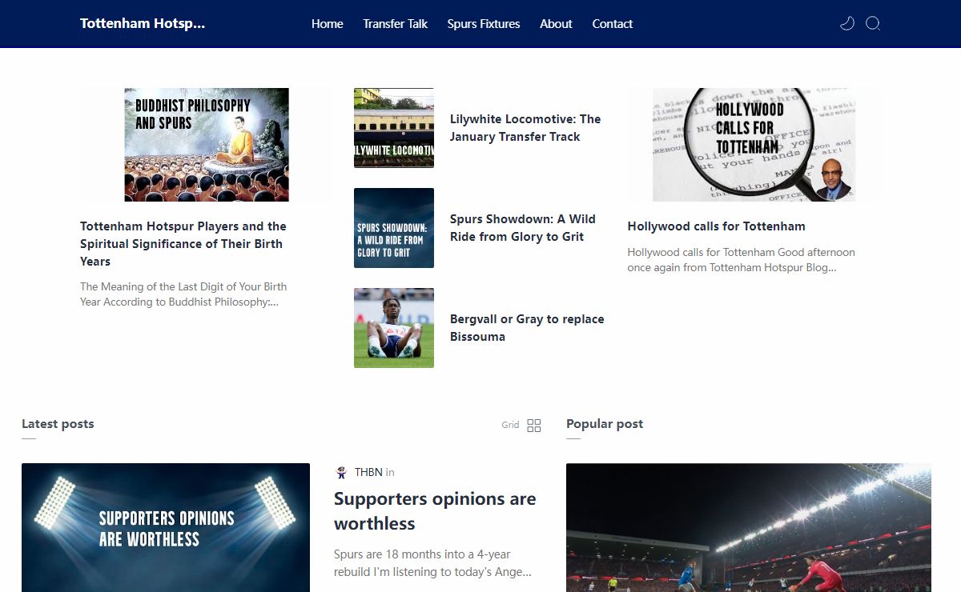The width and height of the screenshot is (961, 592).
Task: Open Supporters opinions are worthless headline
Action: click(x=435, y=511)
